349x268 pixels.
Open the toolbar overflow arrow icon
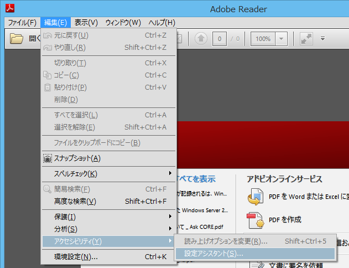pos(322,39)
